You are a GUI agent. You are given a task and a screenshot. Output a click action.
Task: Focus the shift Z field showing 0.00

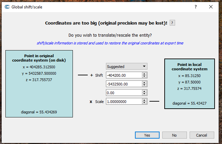point(124,93)
